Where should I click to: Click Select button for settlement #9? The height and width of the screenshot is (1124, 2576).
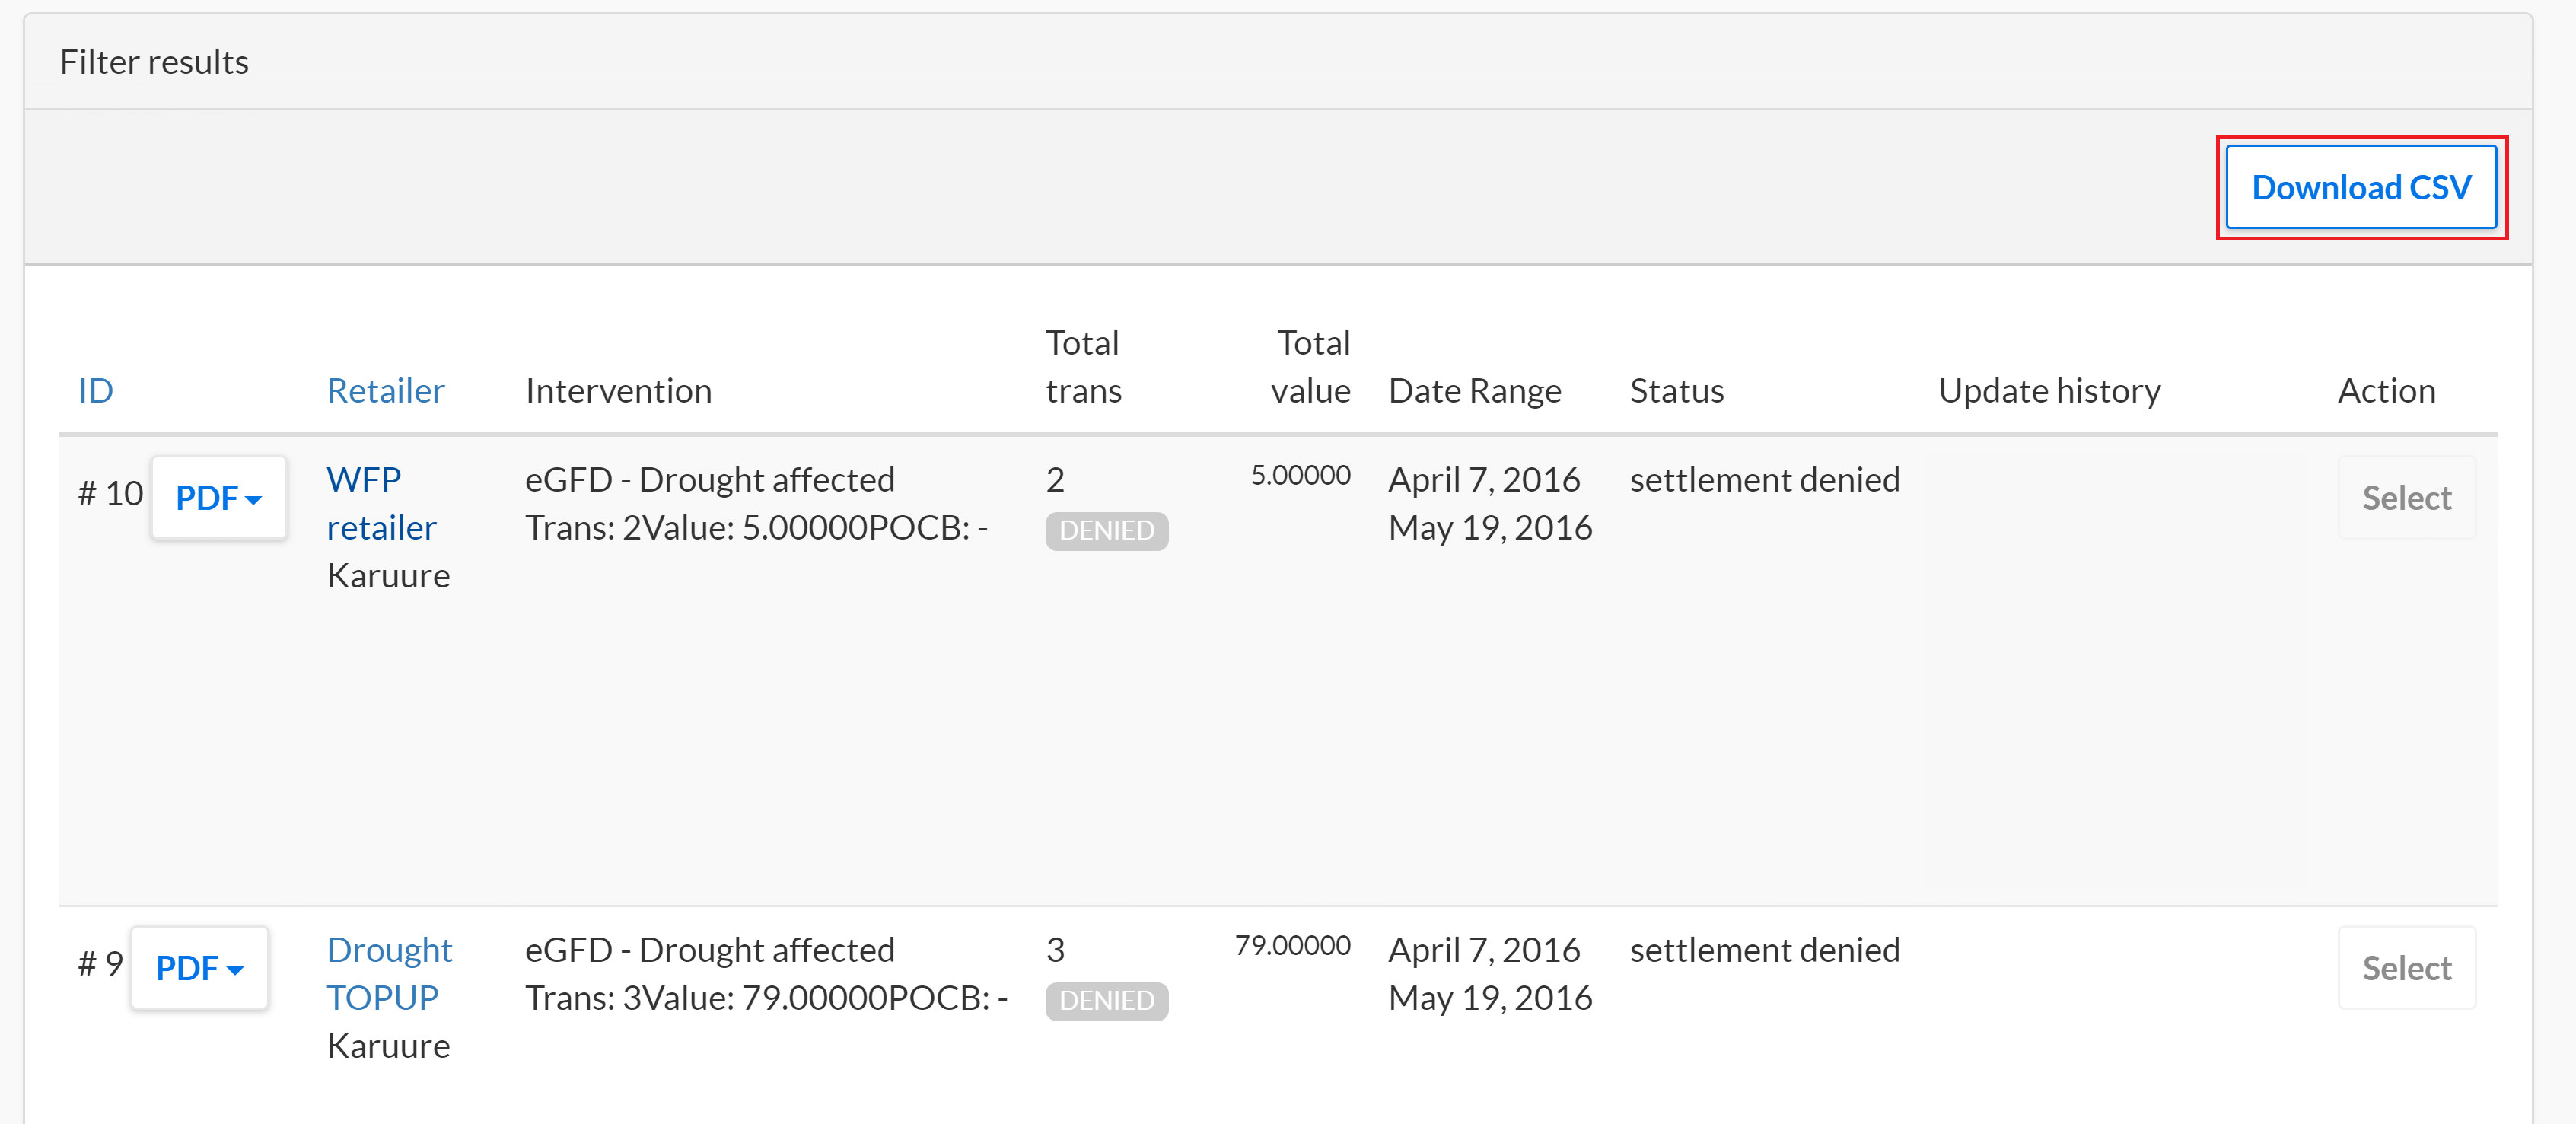coord(2406,967)
